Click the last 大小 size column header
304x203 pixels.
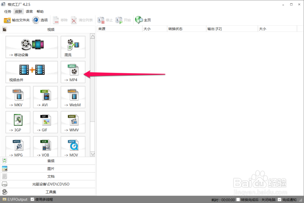277,29
